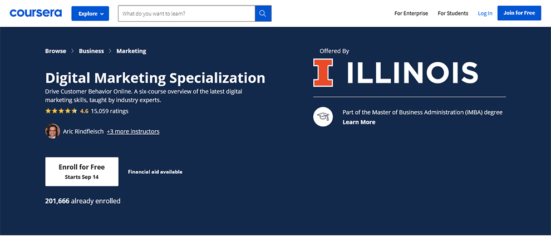Click the Log In link
Viewport: 551px width, 236px height.
tap(485, 13)
